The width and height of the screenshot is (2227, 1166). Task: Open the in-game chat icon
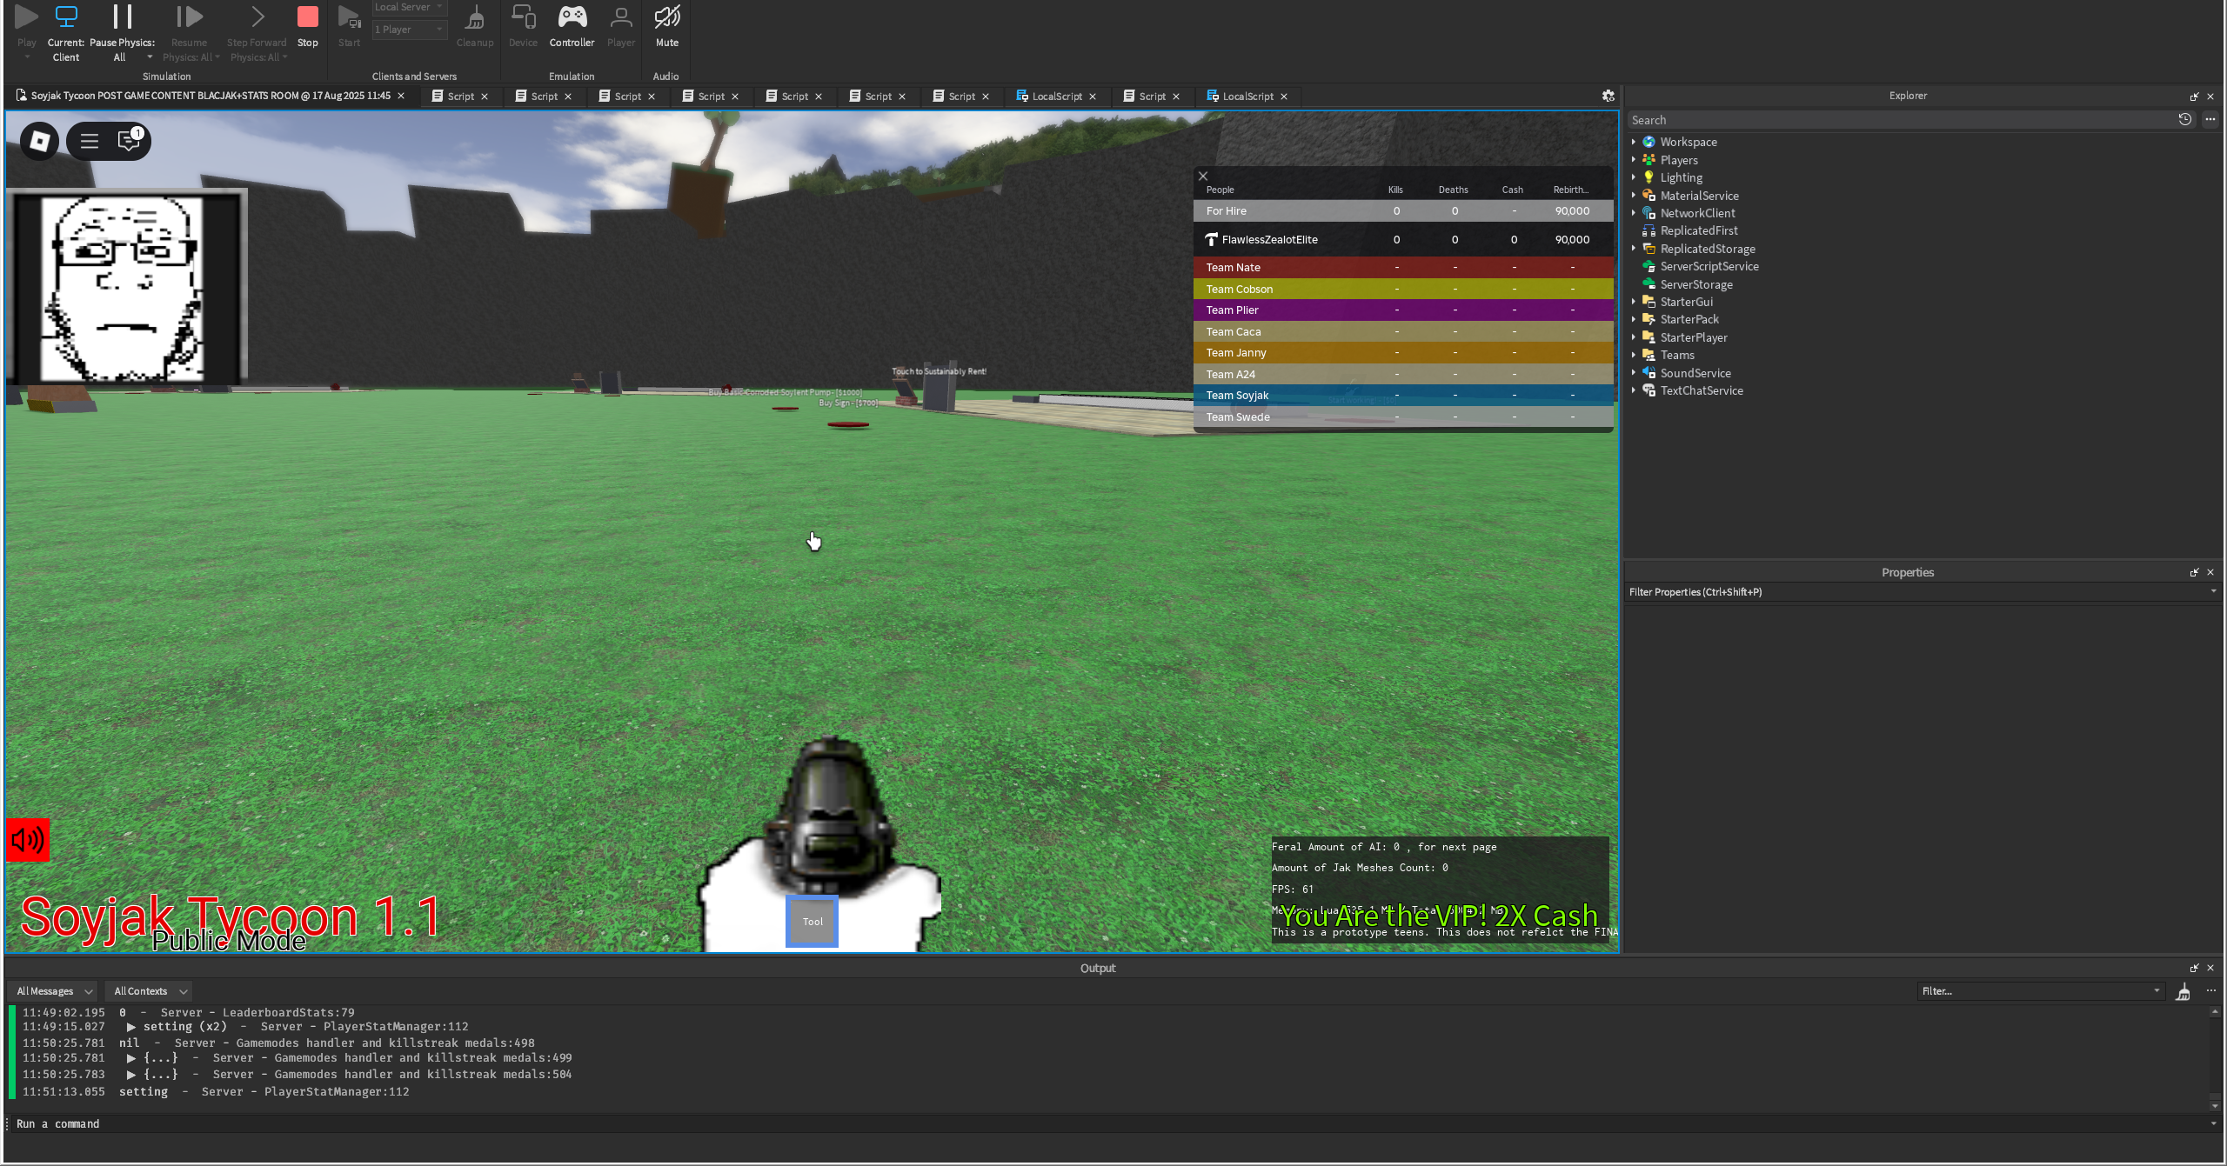tap(129, 141)
